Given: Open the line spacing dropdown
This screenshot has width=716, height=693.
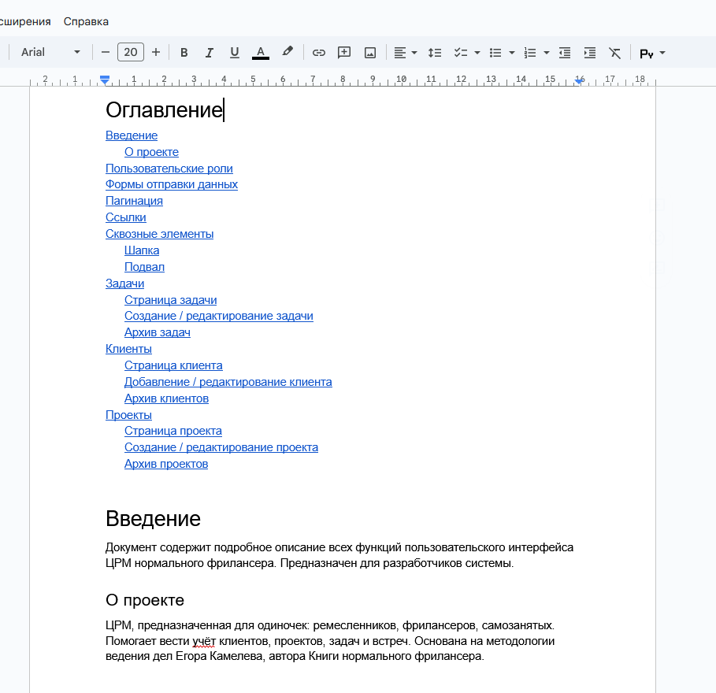Looking at the screenshot, I should click(x=434, y=52).
